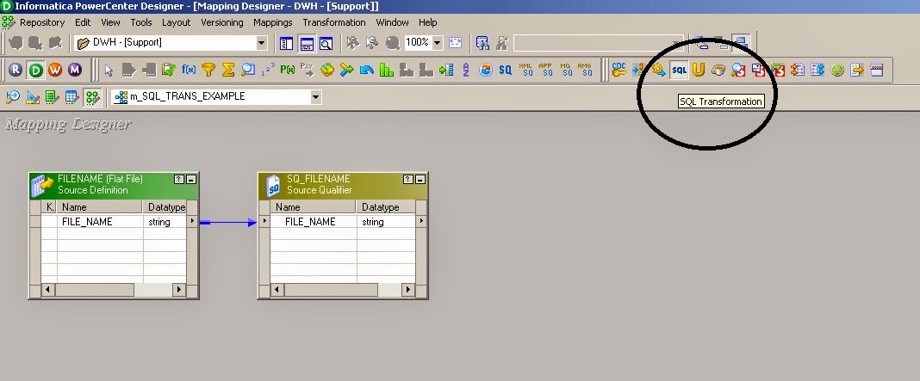Click the blue curved arrow transformation icon
Image resolution: width=920 pixels, height=381 pixels.
[367, 70]
